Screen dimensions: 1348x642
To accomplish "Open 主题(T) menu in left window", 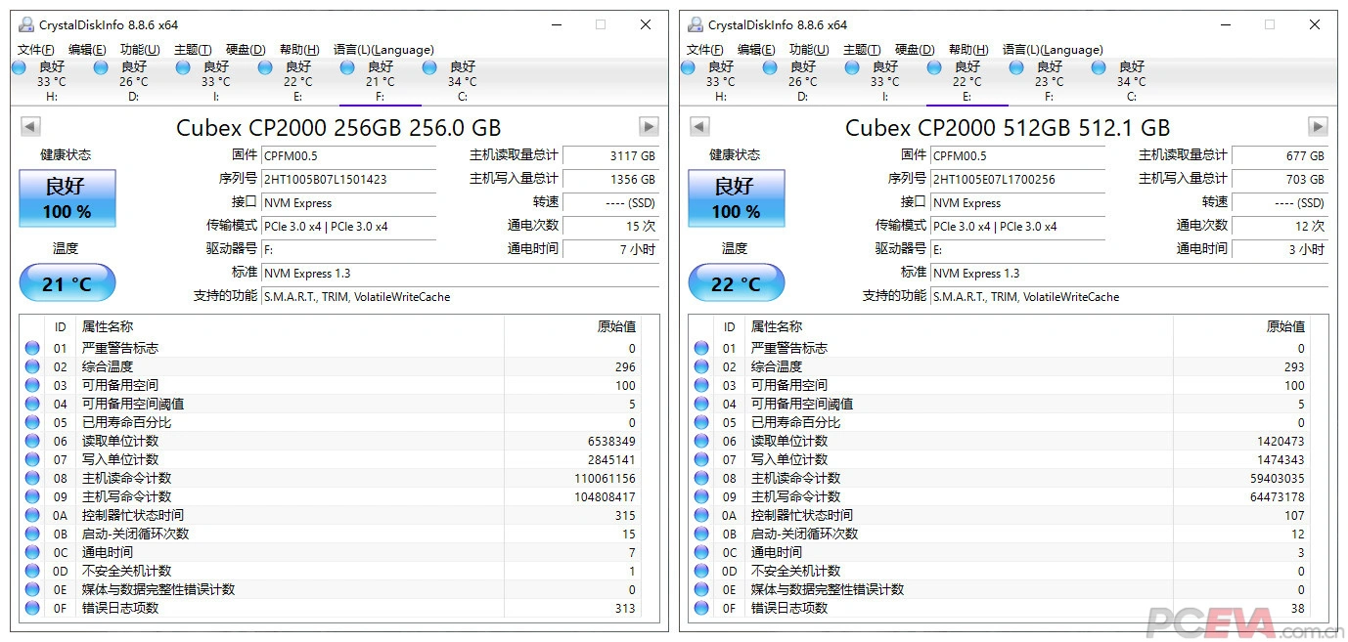I will pyautogui.click(x=193, y=50).
